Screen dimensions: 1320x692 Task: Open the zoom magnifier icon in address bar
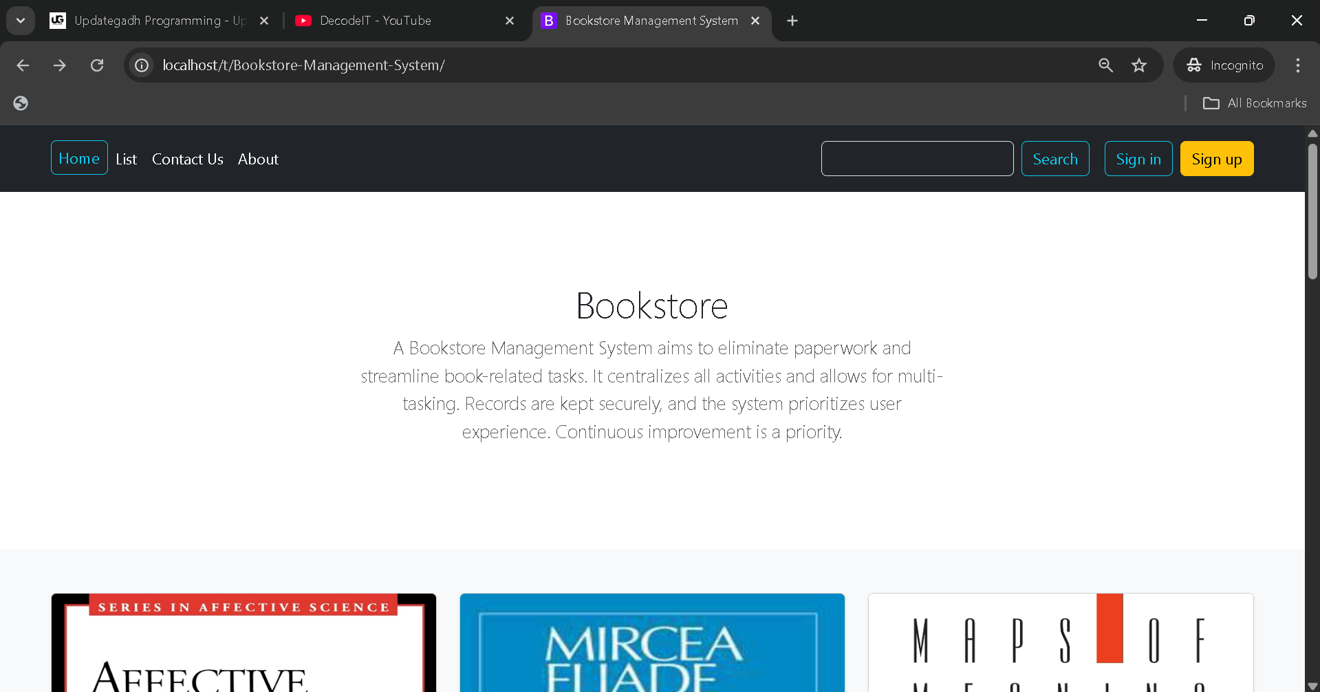[1105, 65]
